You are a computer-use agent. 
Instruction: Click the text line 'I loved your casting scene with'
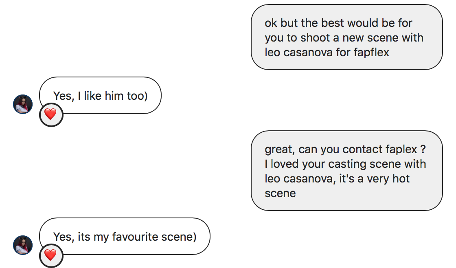tap(345, 164)
